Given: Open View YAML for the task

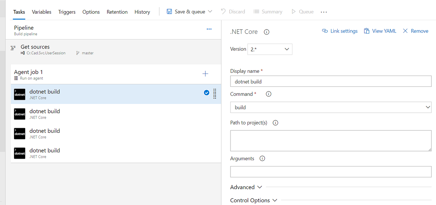Looking at the screenshot, I should [380, 31].
